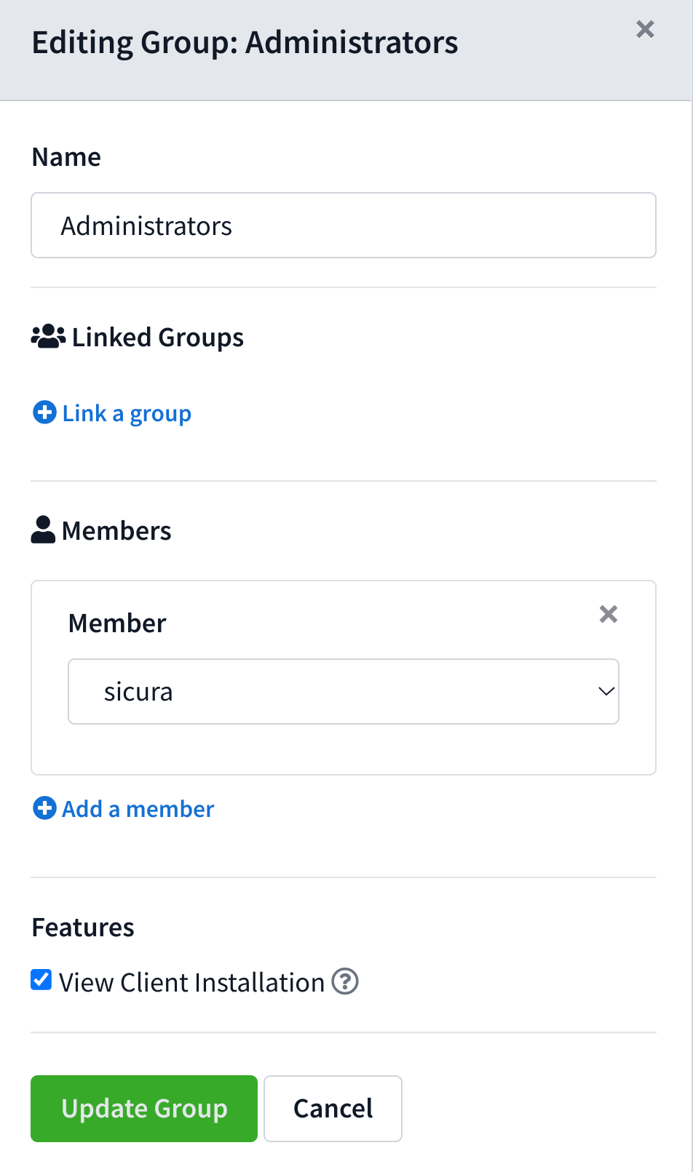Cancel editing the group
Viewport: 693px width, 1172px height.
(x=333, y=1109)
